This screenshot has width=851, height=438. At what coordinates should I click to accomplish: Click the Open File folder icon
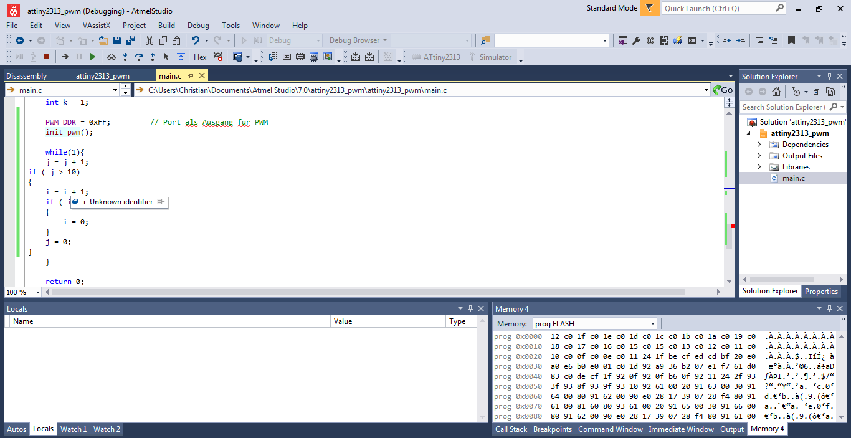(x=103, y=40)
